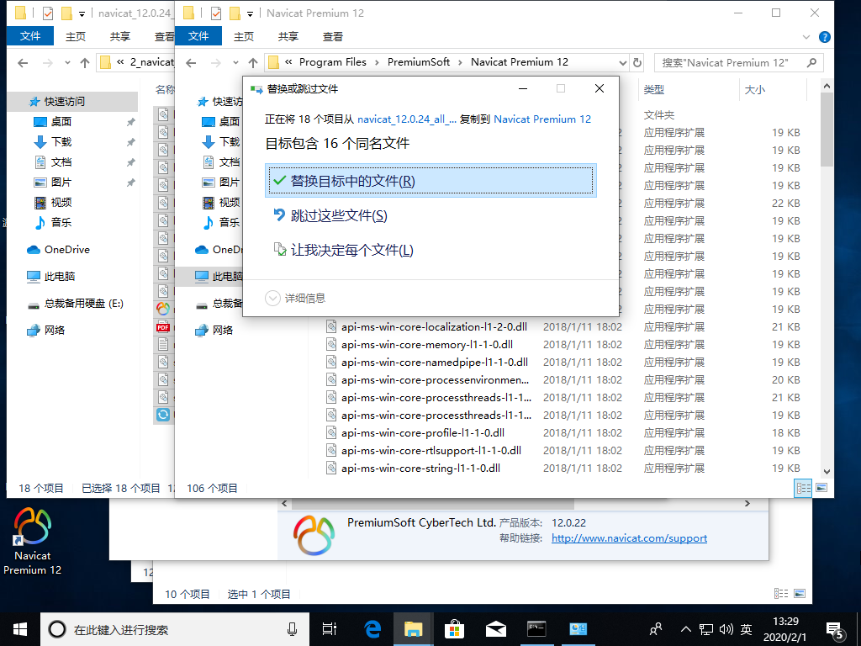Click the taskbar search box

[x=175, y=629]
